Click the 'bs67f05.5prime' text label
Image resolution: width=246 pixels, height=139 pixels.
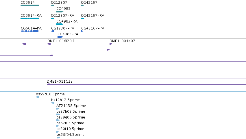[x=70, y=123]
